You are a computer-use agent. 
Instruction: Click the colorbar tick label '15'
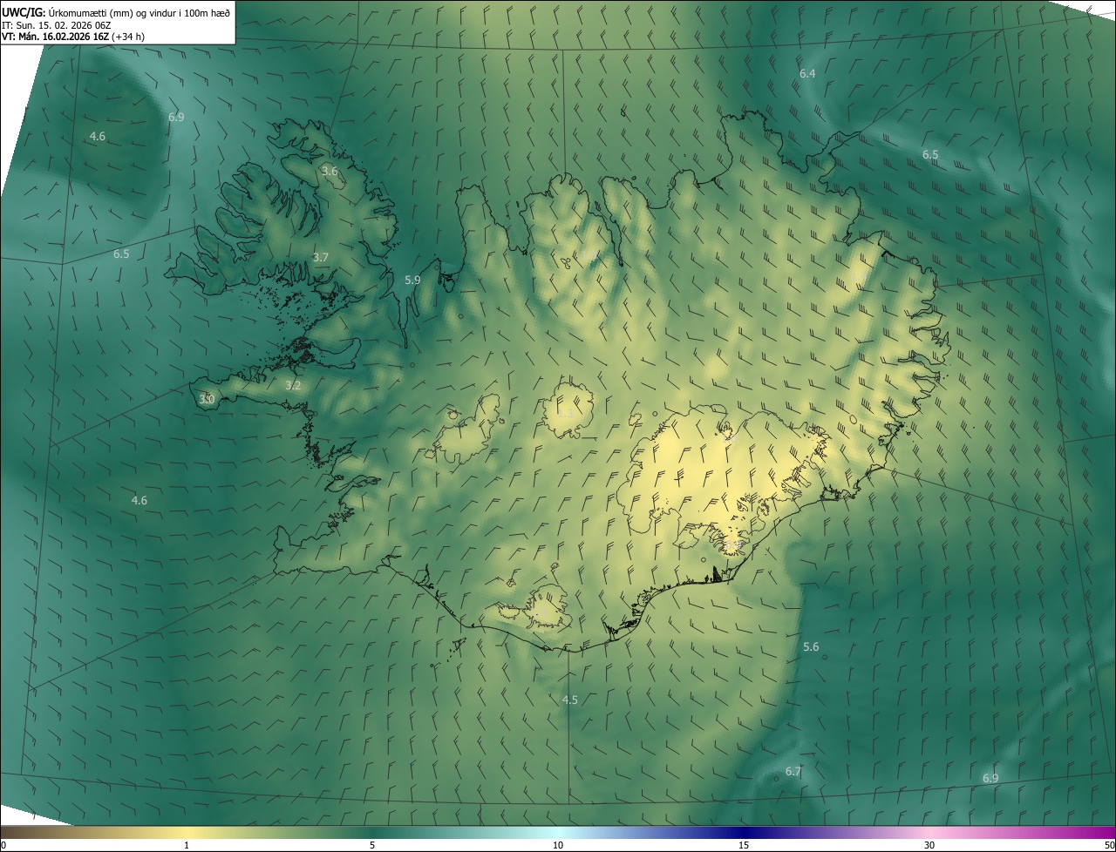point(744,845)
